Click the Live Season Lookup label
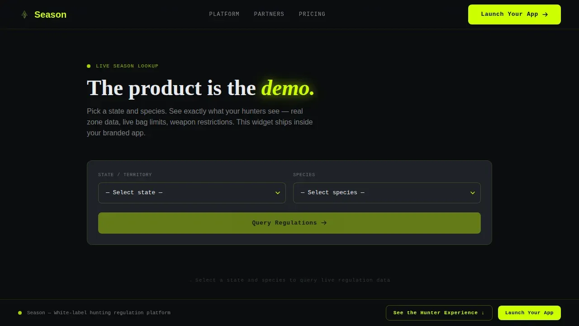This screenshot has height=326, width=579. point(127,66)
